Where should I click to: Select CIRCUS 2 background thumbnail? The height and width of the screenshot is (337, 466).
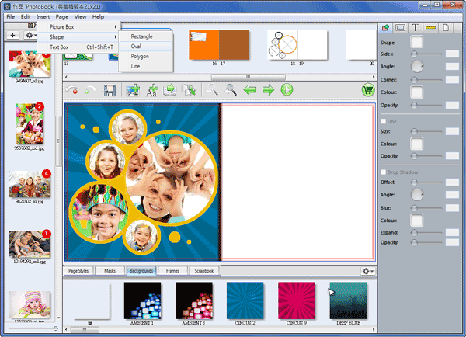pyautogui.click(x=245, y=301)
